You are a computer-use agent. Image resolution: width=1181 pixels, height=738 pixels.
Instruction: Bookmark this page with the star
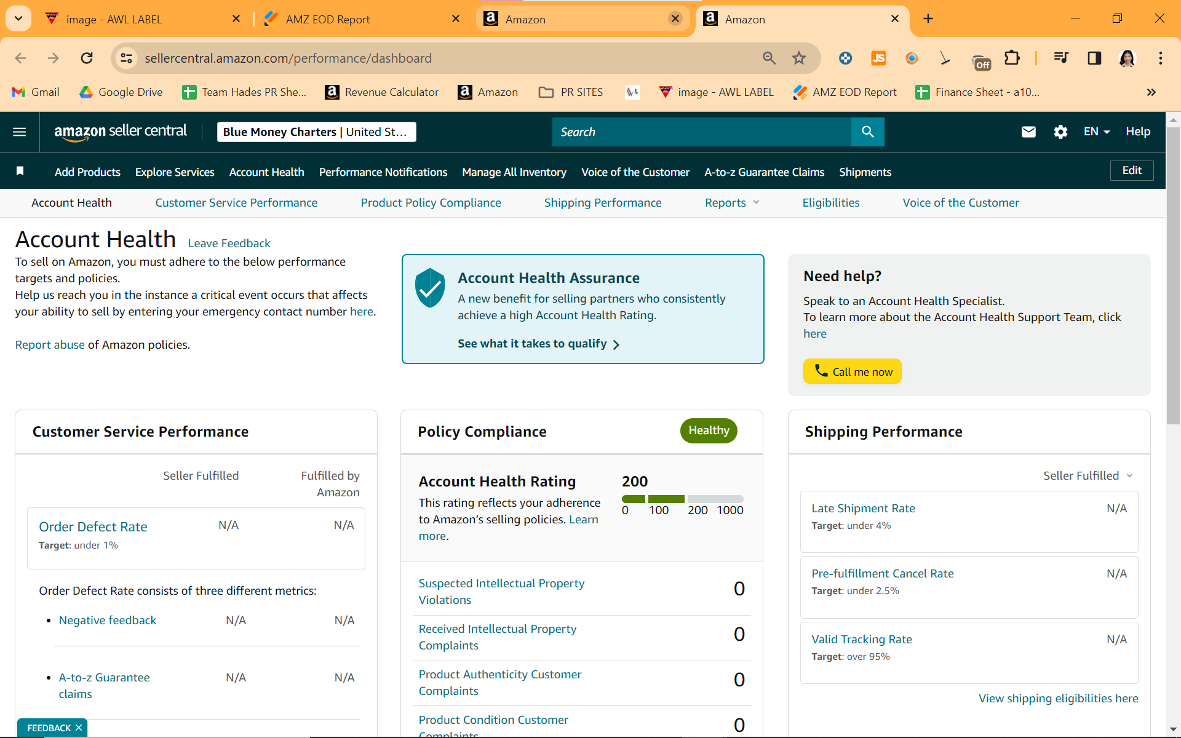click(x=799, y=58)
